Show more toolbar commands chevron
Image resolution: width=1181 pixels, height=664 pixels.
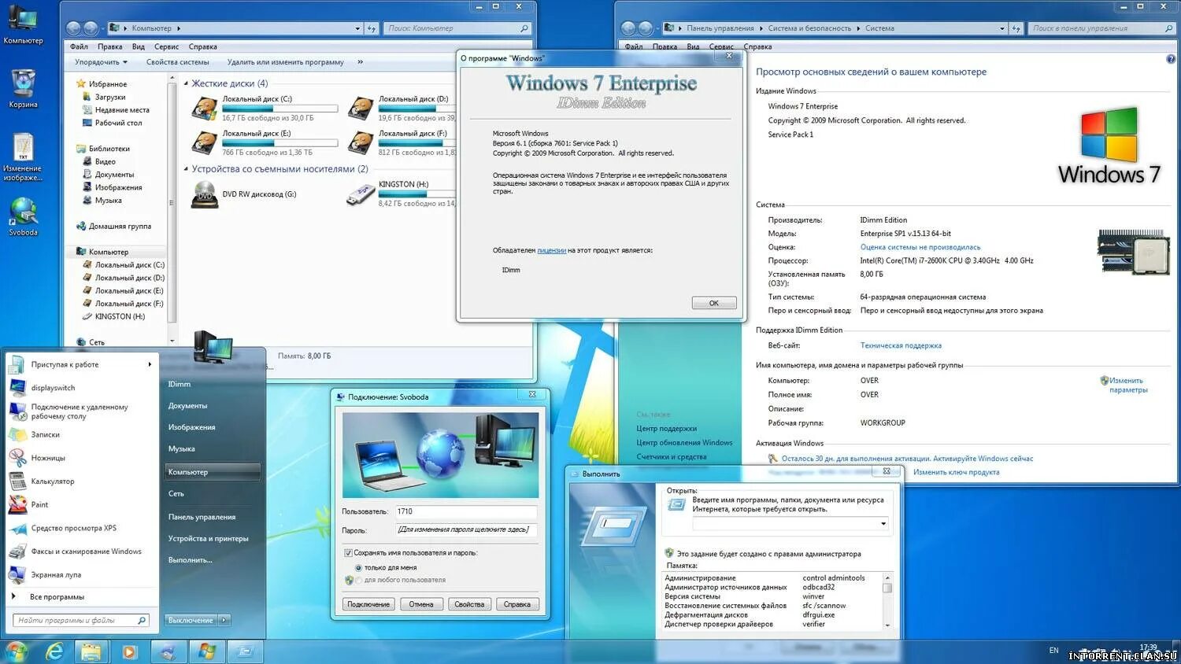point(360,62)
